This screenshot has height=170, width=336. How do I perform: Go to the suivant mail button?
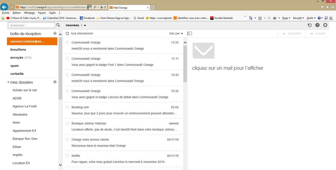click(x=318, y=33)
